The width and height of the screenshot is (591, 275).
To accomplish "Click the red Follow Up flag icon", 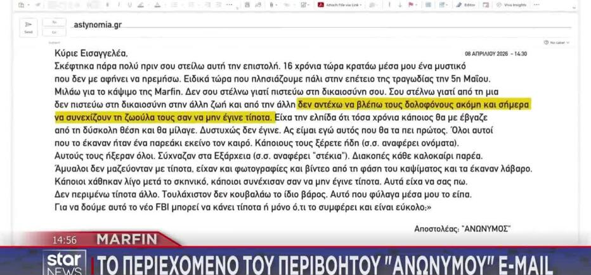I will [x=410, y=5].
